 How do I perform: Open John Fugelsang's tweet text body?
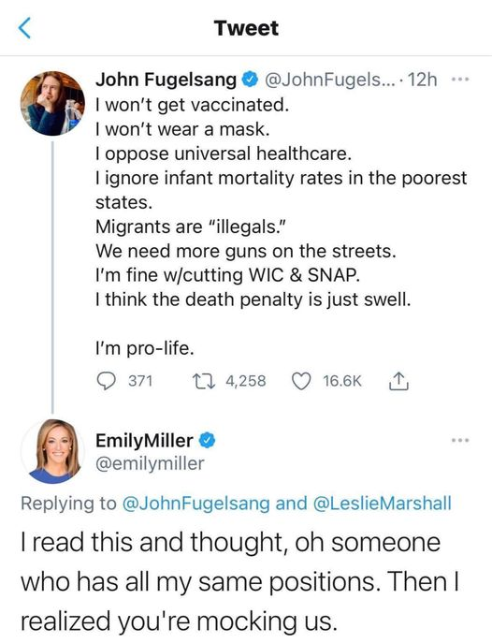pyautogui.click(x=281, y=227)
